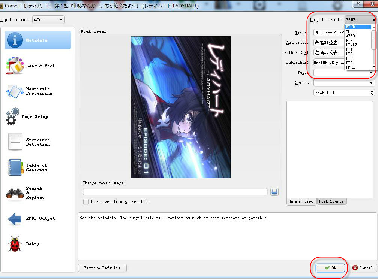
Task: Open Page Setup gears icon
Action: pos(13,116)
